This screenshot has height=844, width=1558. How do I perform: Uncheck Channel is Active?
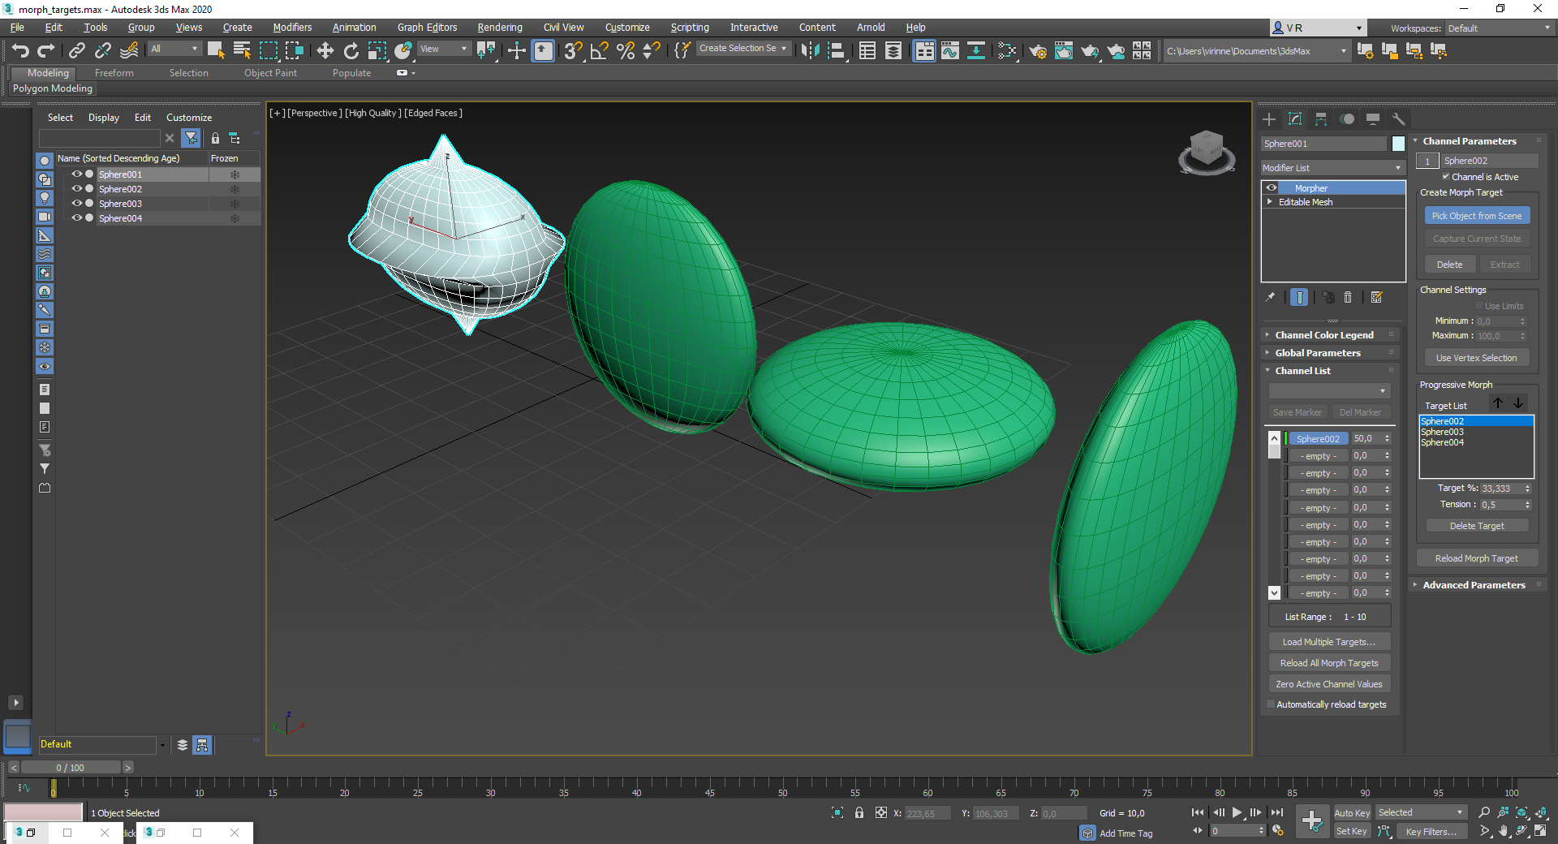coord(1446,177)
